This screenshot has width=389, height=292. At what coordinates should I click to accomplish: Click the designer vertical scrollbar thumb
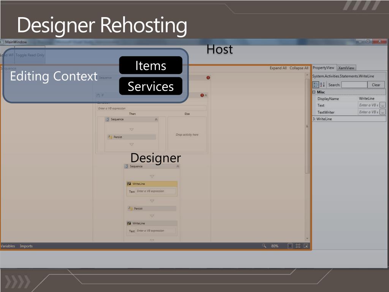pyautogui.click(x=307, y=126)
